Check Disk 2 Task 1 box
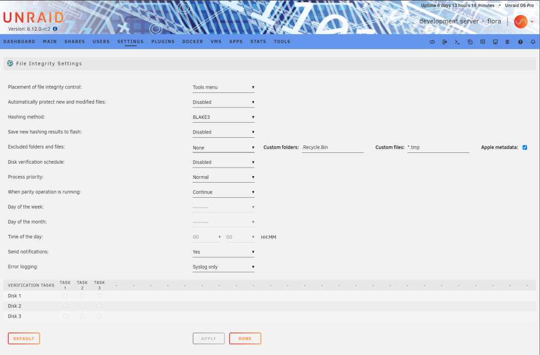The width and height of the screenshot is (540, 355). 65,306
